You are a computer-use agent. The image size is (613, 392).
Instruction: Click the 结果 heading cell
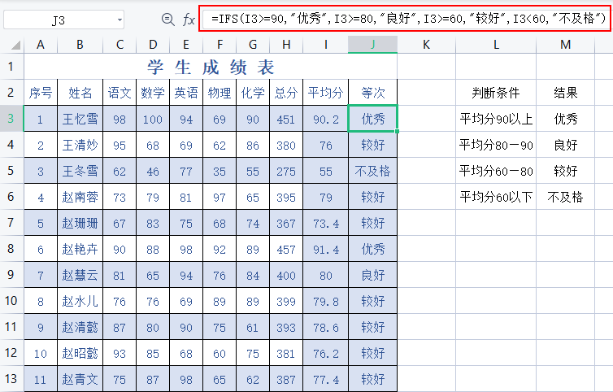pos(565,93)
